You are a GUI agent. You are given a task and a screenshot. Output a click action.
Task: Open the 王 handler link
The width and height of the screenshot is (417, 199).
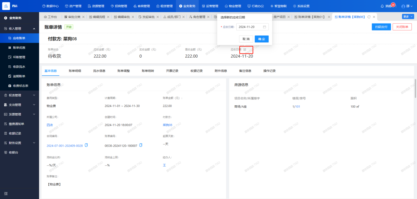click(x=164, y=165)
